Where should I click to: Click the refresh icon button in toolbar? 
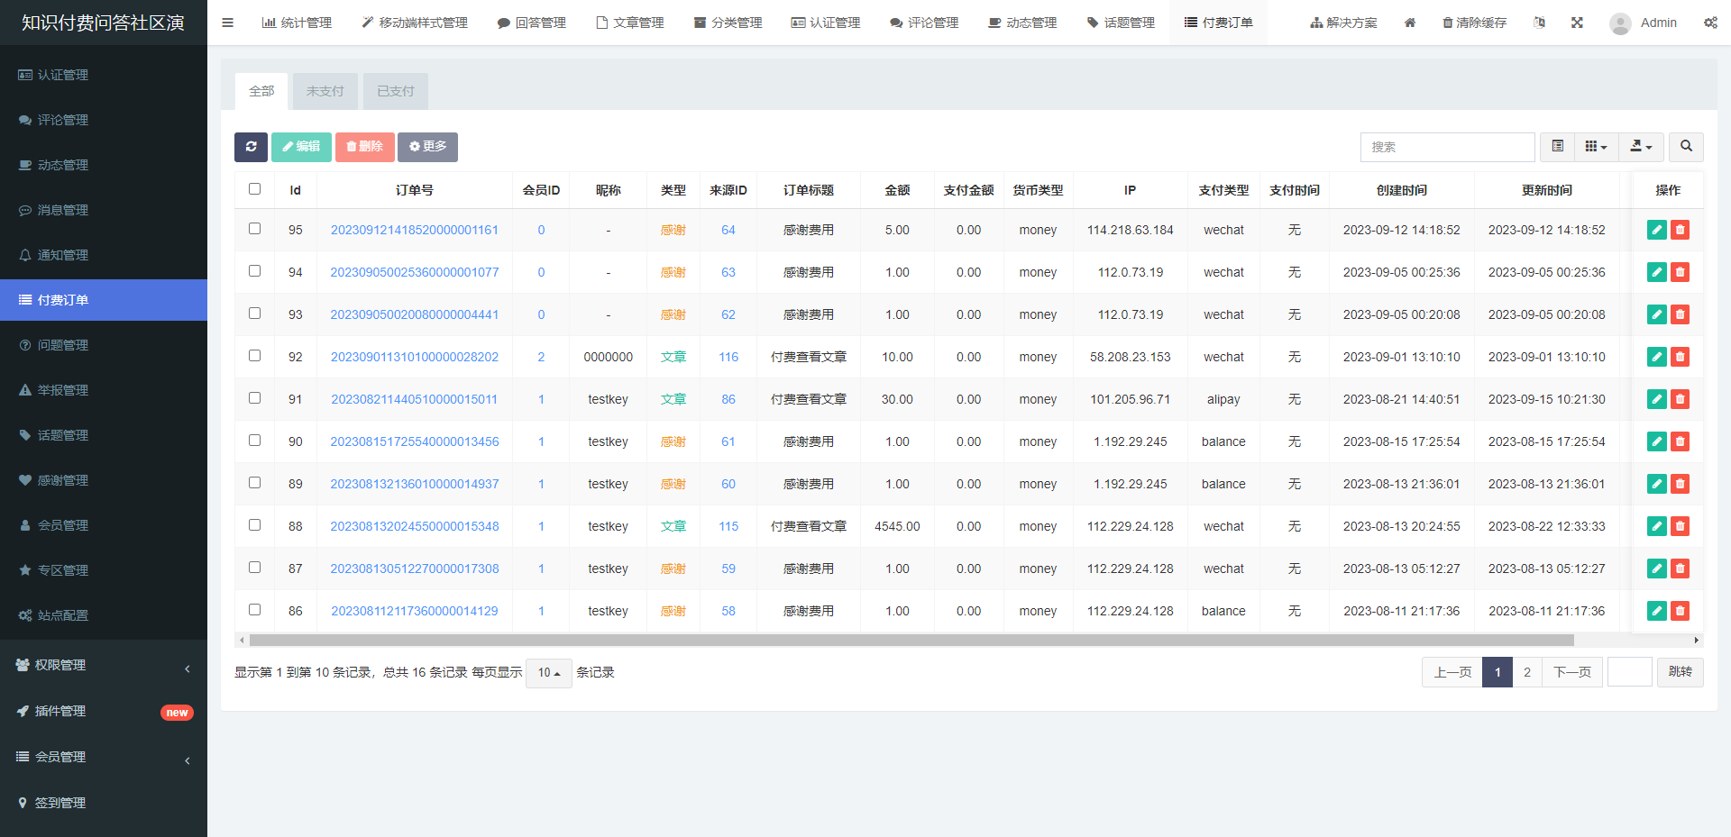[251, 147]
